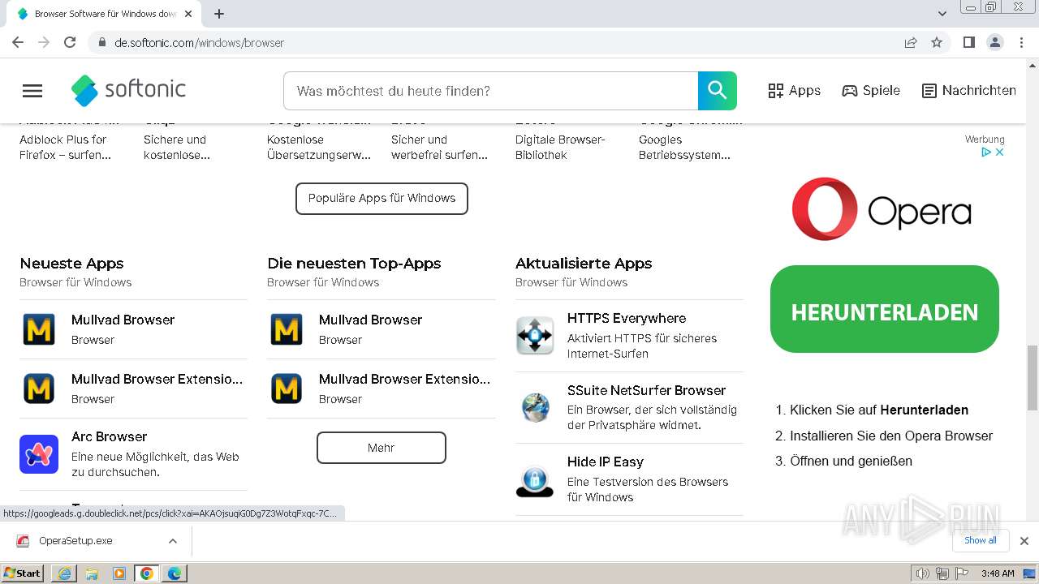Expand OperaSetup.exe download options chevron

coord(172,541)
